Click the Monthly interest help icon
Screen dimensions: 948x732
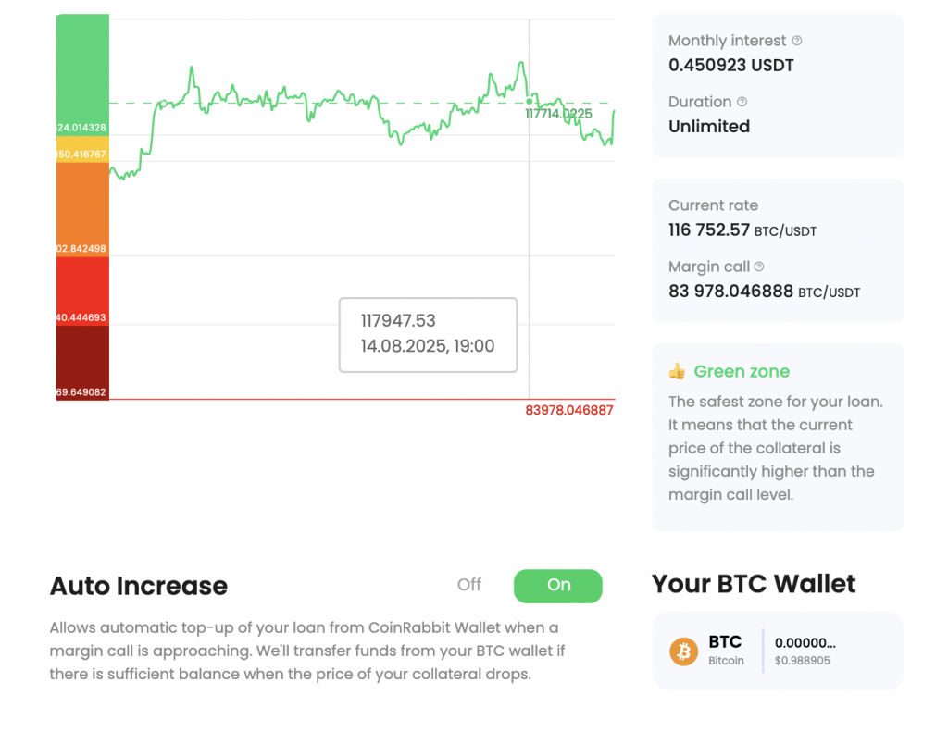(797, 41)
